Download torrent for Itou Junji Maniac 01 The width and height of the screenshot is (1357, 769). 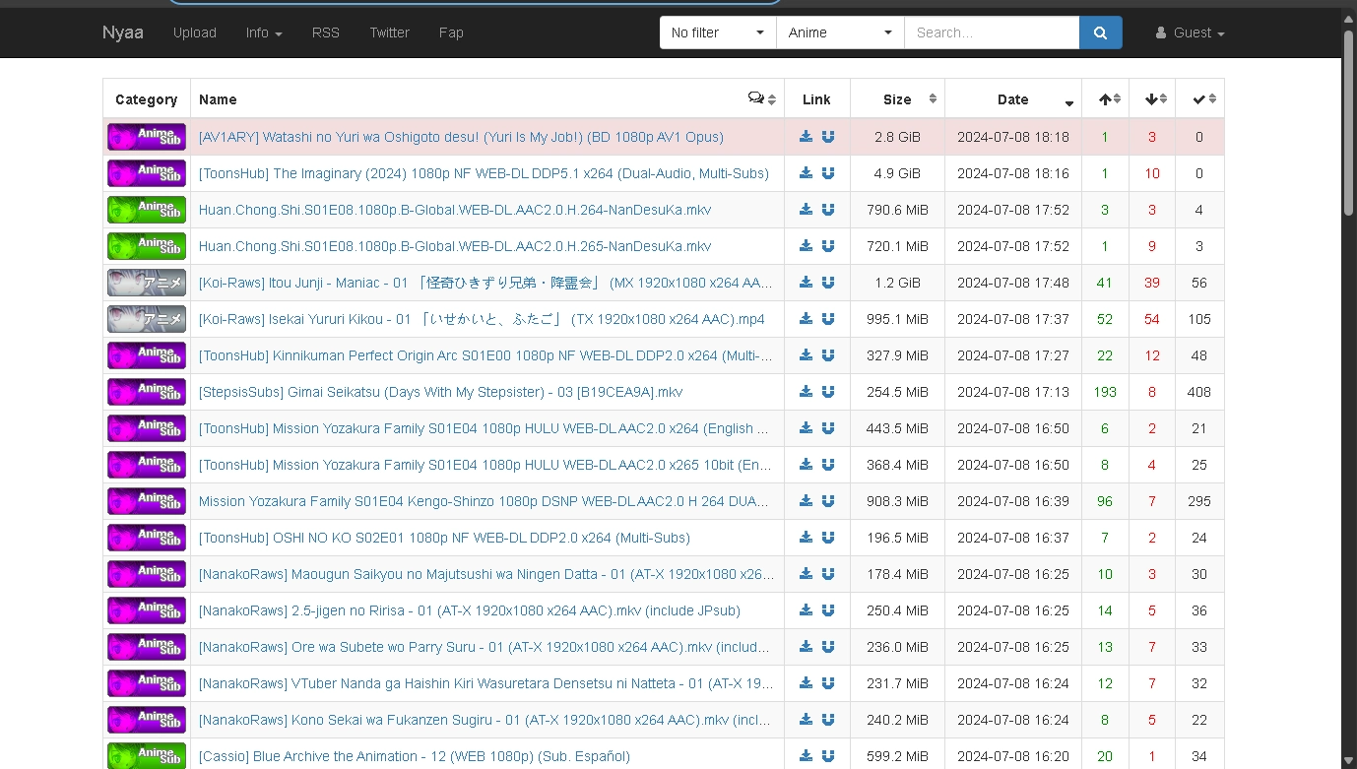click(806, 283)
